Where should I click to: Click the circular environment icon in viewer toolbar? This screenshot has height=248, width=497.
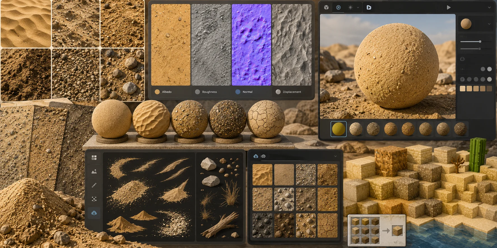pyautogui.click(x=338, y=8)
